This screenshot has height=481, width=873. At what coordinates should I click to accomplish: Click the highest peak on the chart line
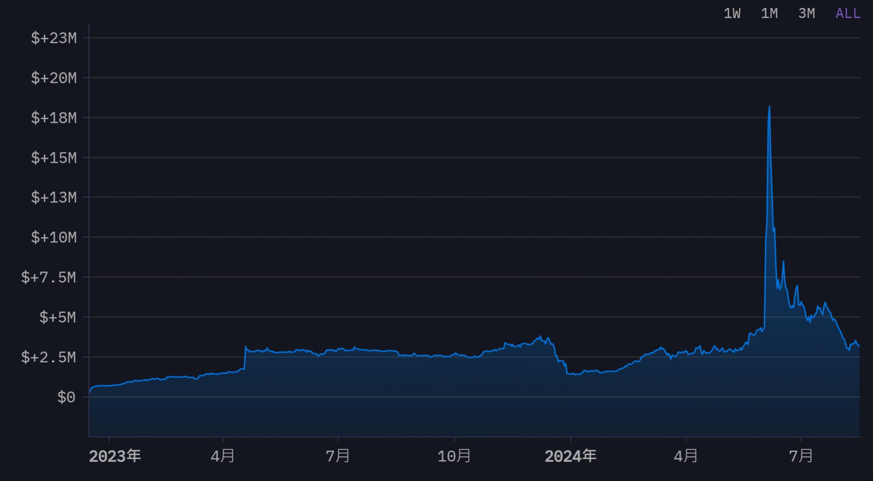click(x=769, y=107)
